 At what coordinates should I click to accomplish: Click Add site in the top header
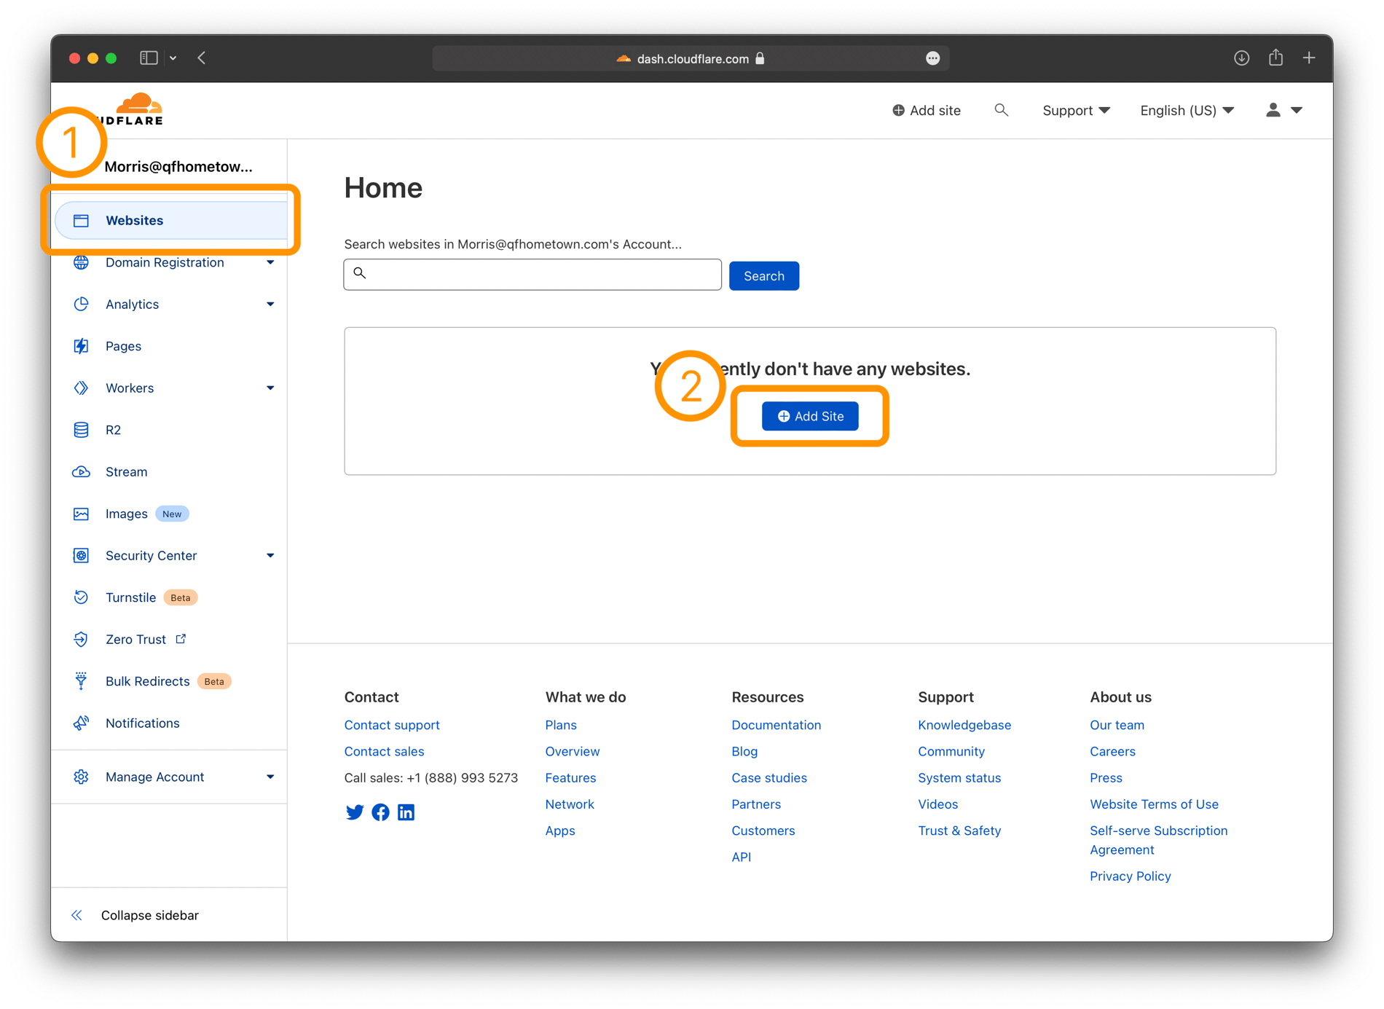pos(926,110)
